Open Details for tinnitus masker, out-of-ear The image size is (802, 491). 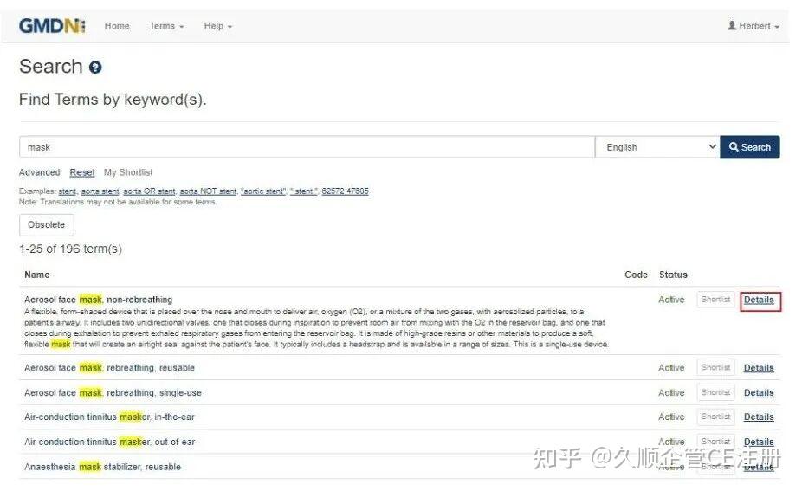(759, 442)
